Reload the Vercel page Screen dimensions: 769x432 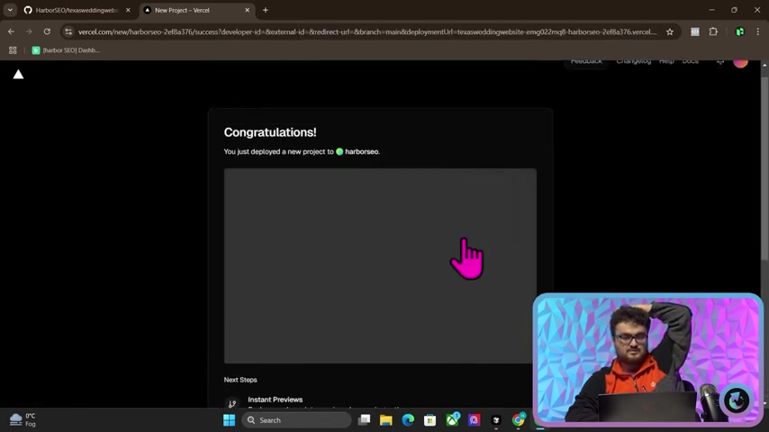(x=47, y=31)
